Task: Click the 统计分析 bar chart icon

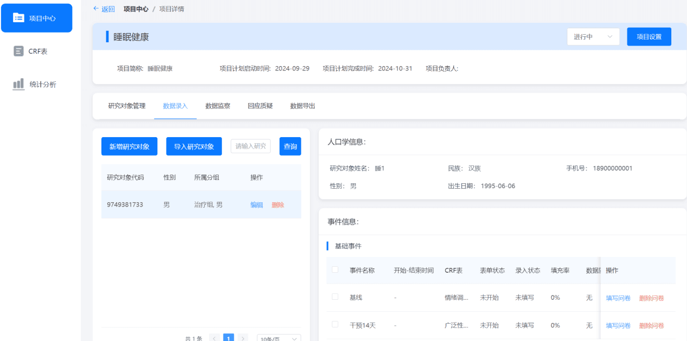Action: [x=18, y=84]
